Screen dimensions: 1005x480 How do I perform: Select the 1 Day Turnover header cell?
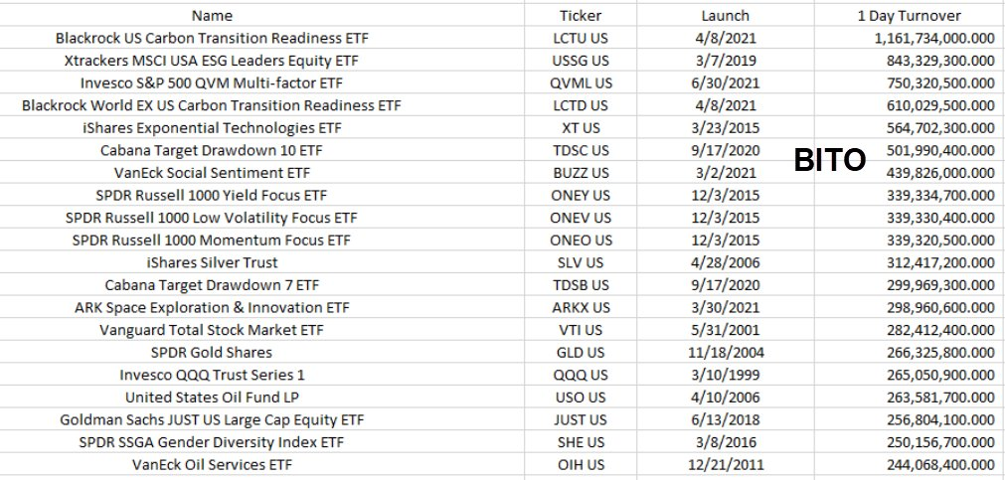(910, 15)
